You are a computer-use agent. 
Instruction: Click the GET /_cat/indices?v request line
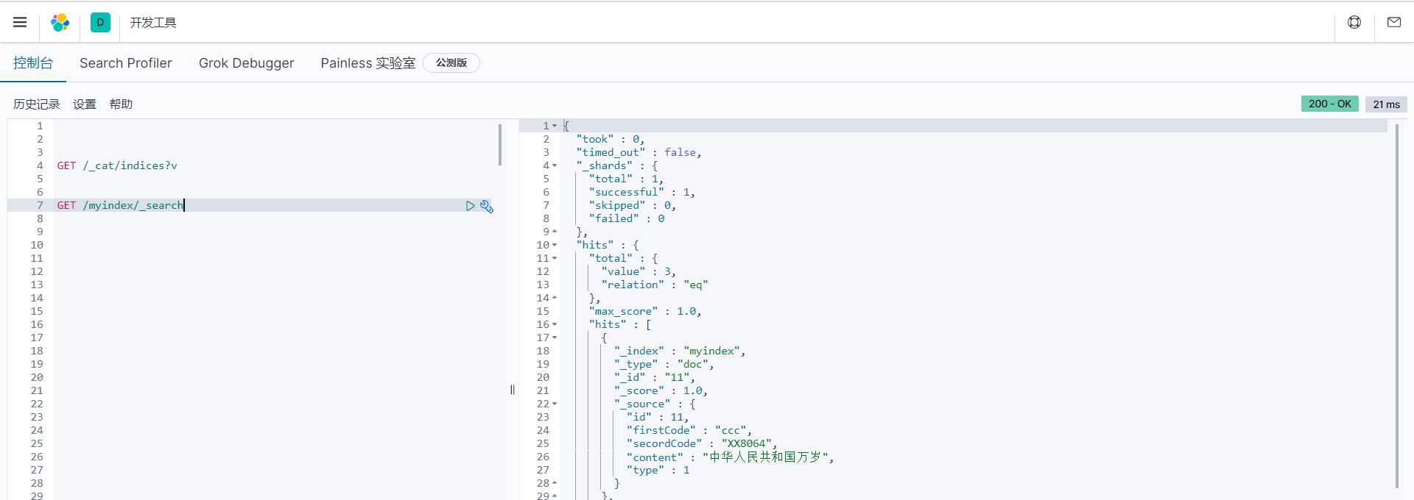coord(117,165)
